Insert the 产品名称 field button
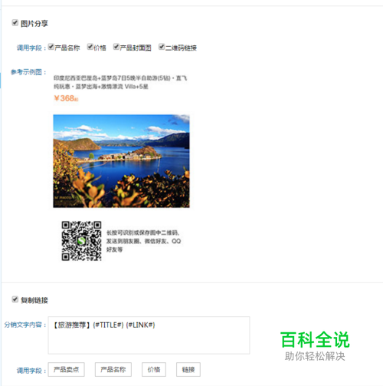This screenshot has width=383, height=386. pyautogui.click(x=113, y=369)
